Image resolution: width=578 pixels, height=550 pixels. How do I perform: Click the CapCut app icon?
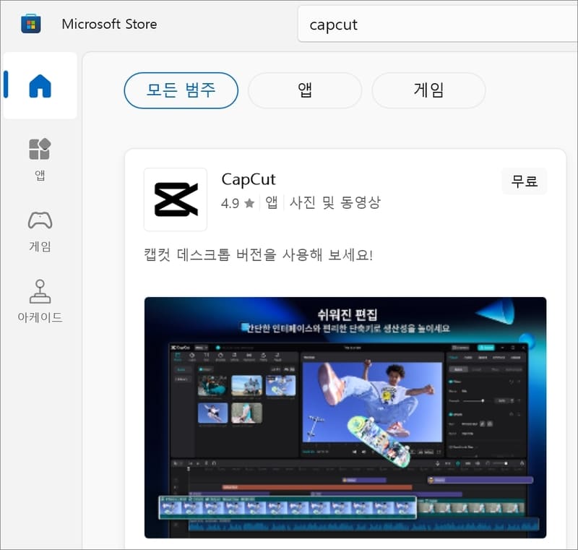click(176, 199)
